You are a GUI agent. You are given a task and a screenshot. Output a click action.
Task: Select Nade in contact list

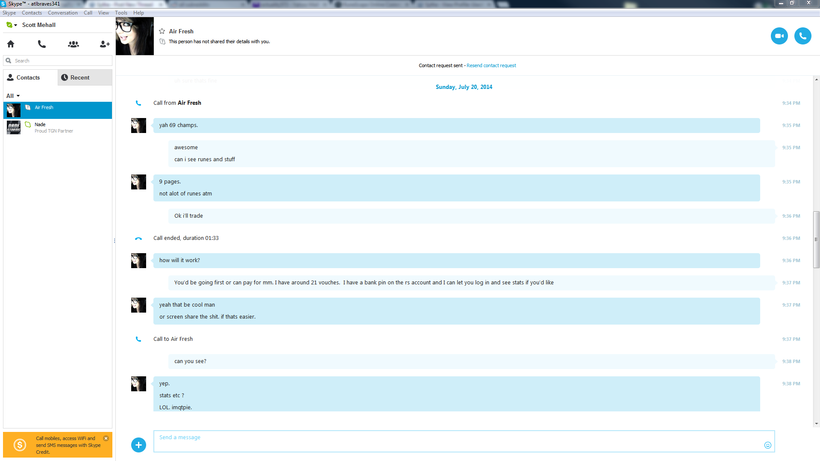[x=58, y=127]
